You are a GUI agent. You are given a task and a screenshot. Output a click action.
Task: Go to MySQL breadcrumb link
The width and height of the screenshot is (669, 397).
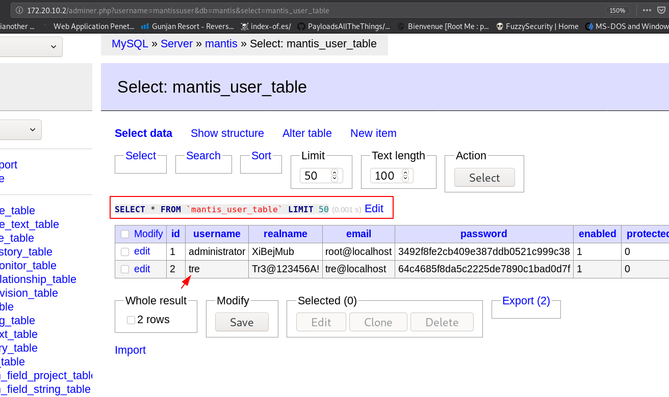tap(130, 44)
